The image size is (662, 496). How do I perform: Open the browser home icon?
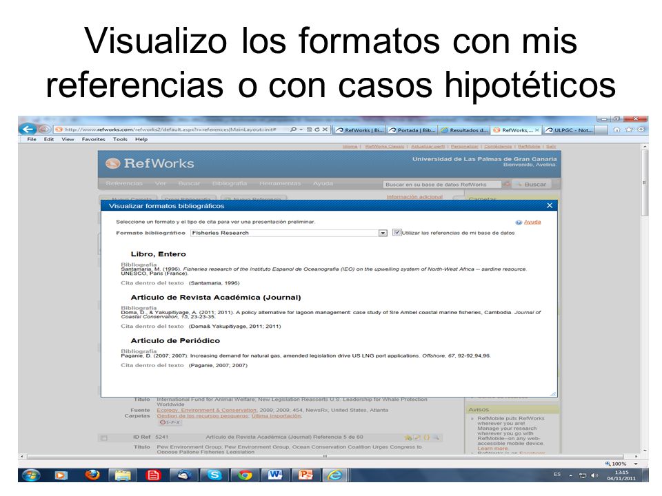(616, 130)
